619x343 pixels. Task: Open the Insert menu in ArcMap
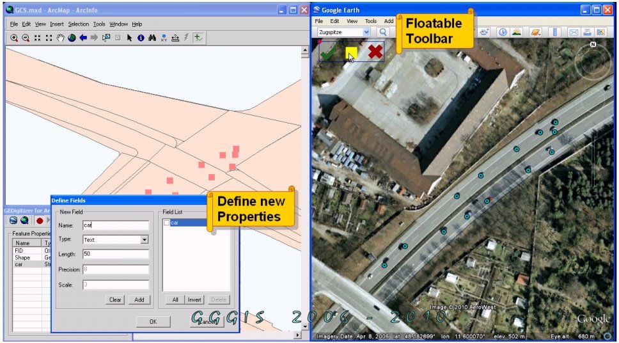[x=57, y=24]
